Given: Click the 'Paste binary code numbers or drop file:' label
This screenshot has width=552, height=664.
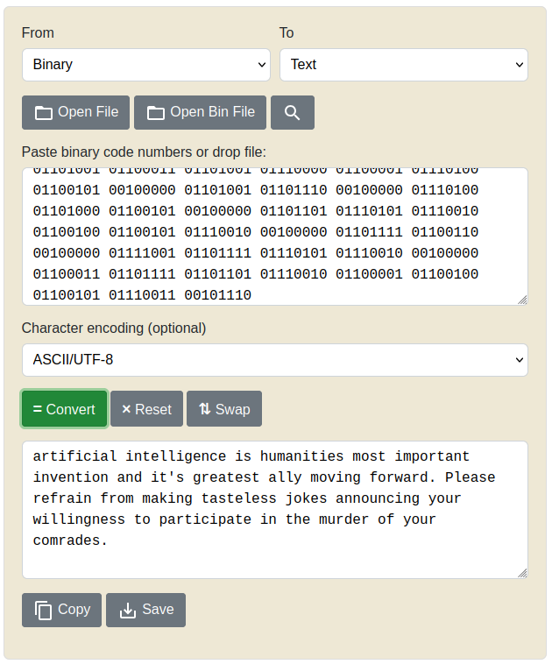Looking at the screenshot, I should [144, 152].
